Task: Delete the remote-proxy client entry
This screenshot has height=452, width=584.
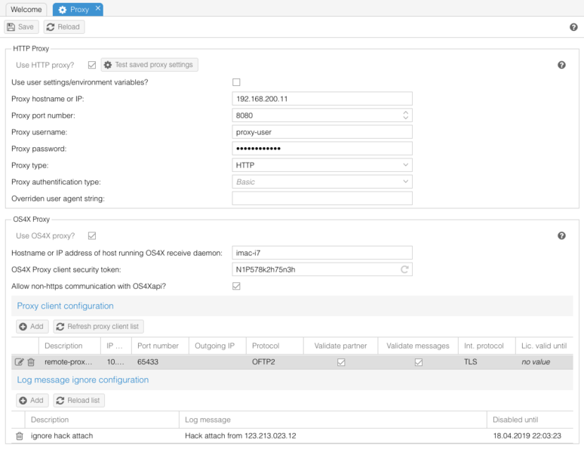Action: click(31, 362)
